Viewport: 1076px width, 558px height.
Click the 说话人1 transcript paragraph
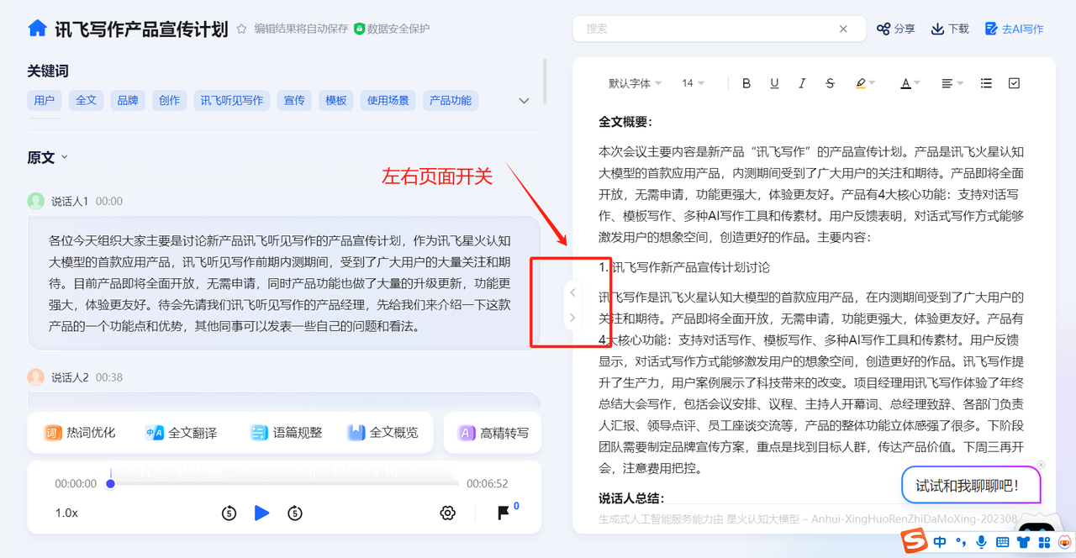point(284,283)
